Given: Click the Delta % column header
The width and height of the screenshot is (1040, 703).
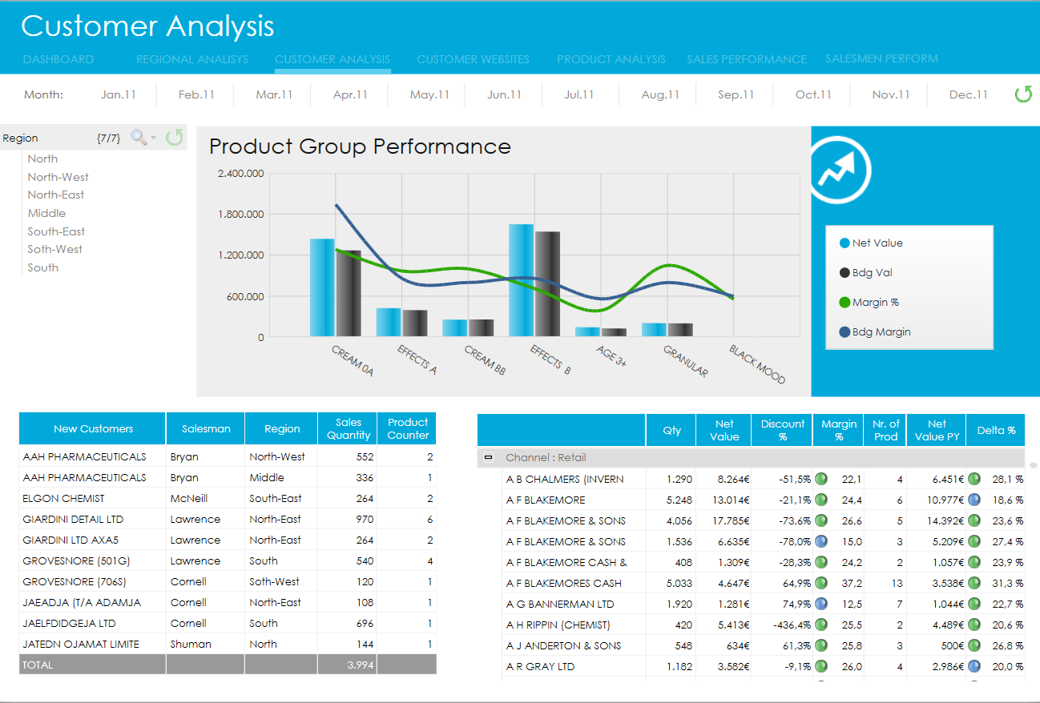Looking at the screenshot, I should point(996,430).
